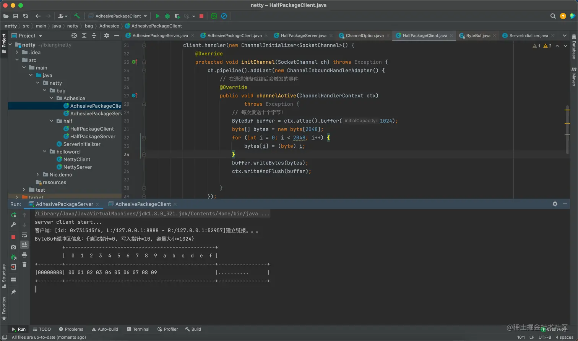This screenshot has height=341, width=578.
Task: Select opened file with crosshair target icon
Action: coord(74,36)
